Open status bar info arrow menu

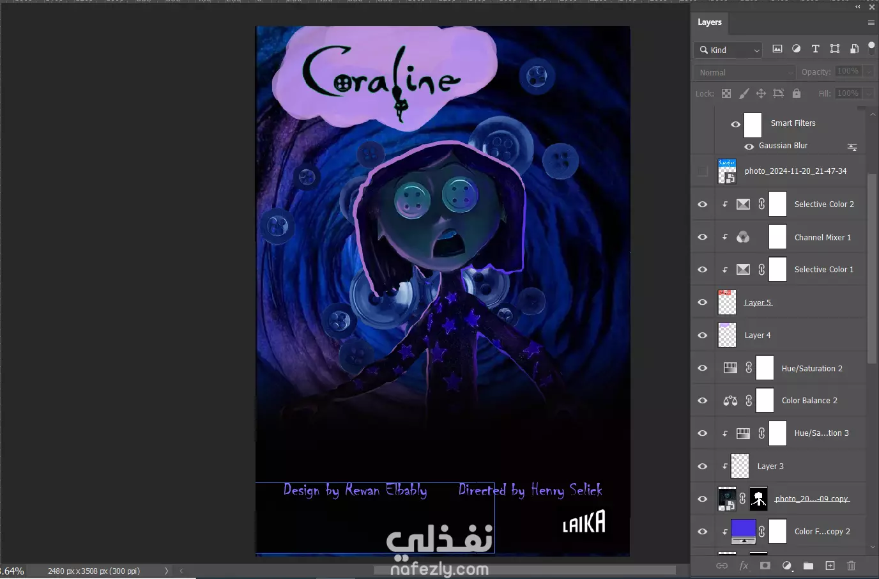pos(167,571)
